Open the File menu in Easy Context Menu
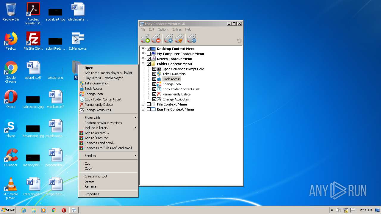The image size is (381, 214). tap(143, 29)
